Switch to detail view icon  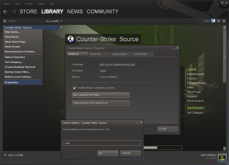[x=213, y=21]
